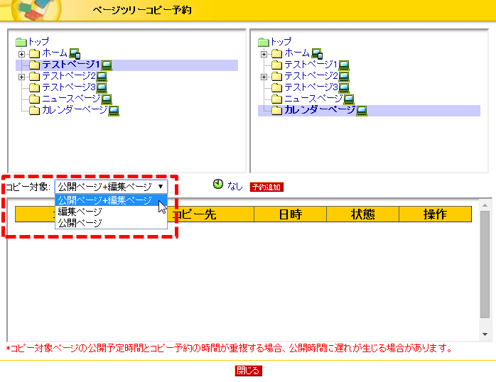This screenshot has height=382, width=496.
Task: Expand ホーム node in right tree
Action: [x=264, y=55]
